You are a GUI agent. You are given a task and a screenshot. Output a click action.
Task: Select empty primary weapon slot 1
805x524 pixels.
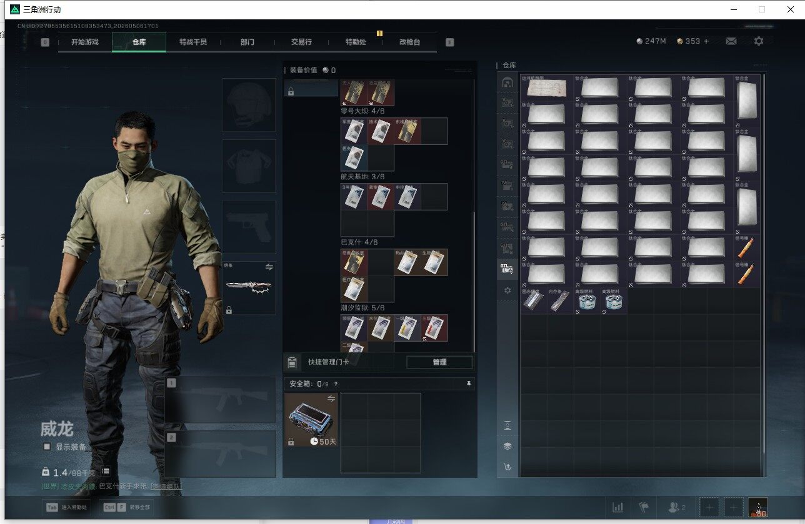pos(220,400)
